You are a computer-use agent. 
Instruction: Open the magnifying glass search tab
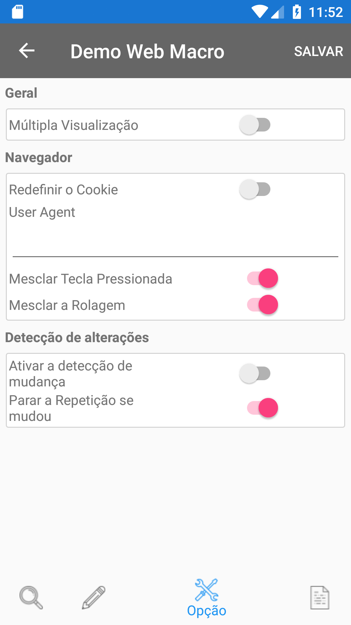pos(31,598)
